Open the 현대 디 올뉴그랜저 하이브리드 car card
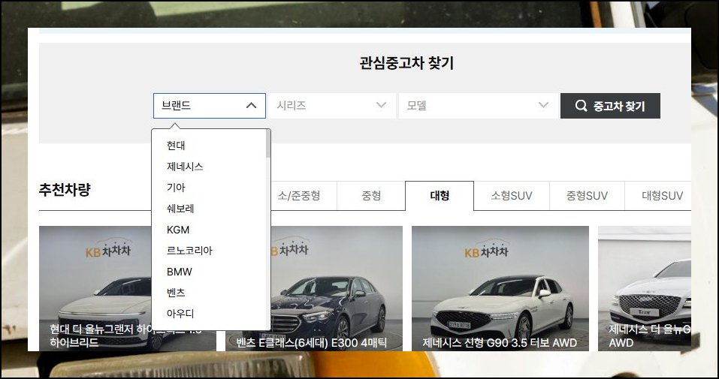 point(95,288)
